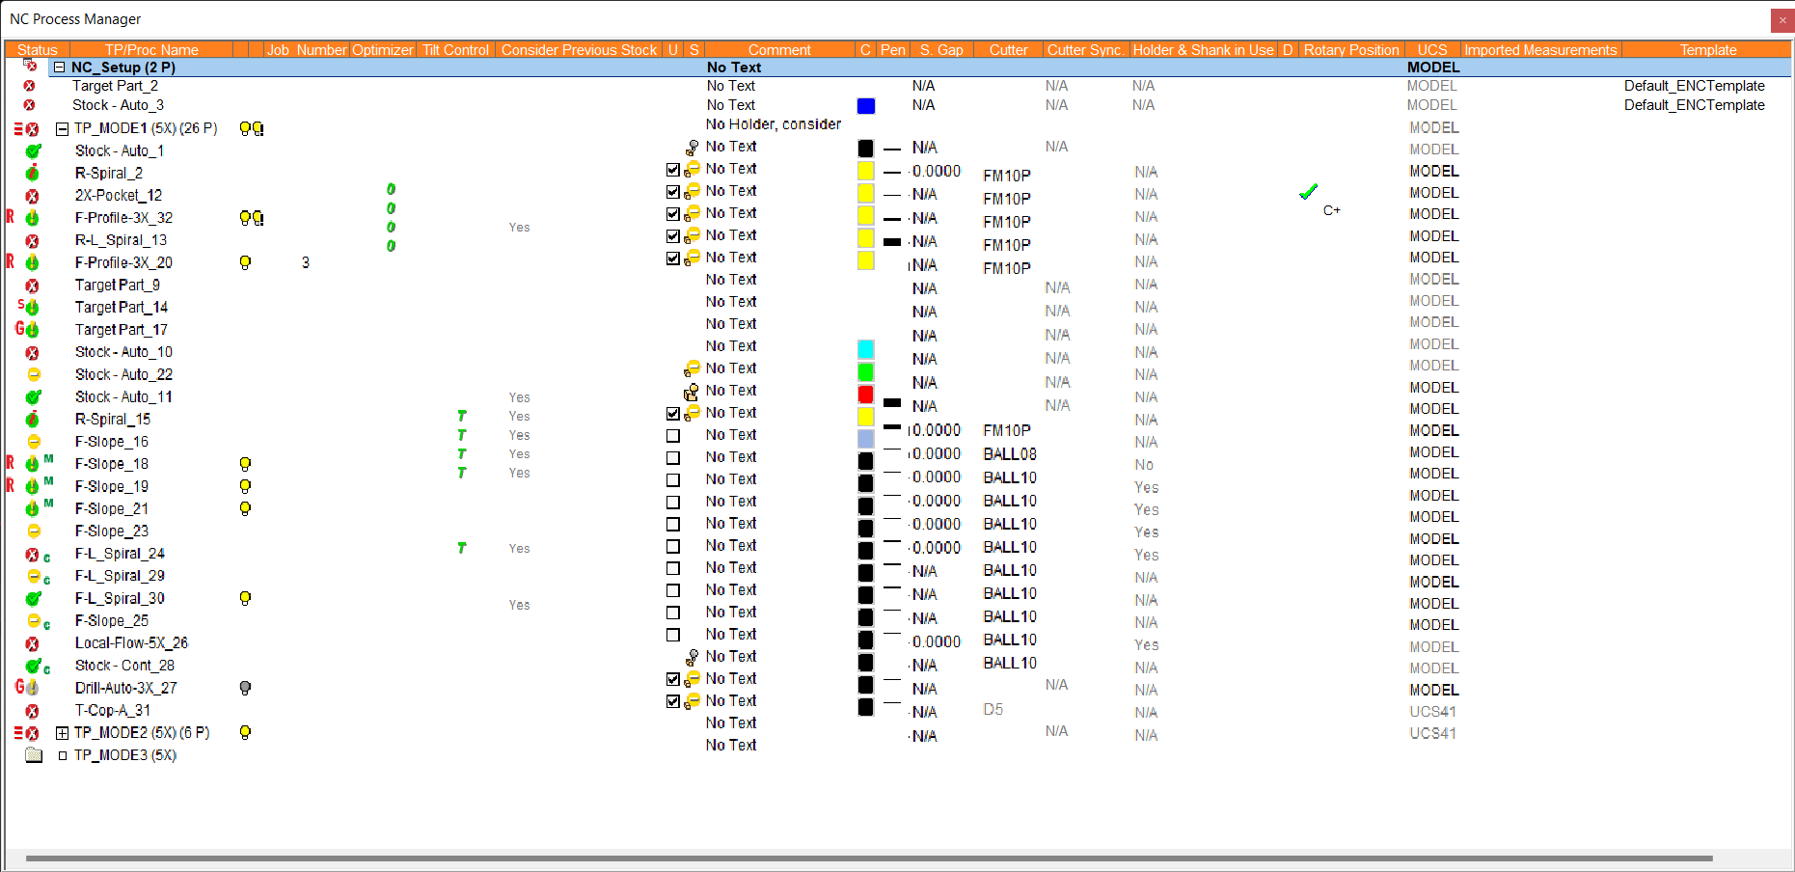1795x872 pixels.
Task: Click the box beside TP_MODE3 (5X)
Action: pyautogui.click(x=63, y=755)
